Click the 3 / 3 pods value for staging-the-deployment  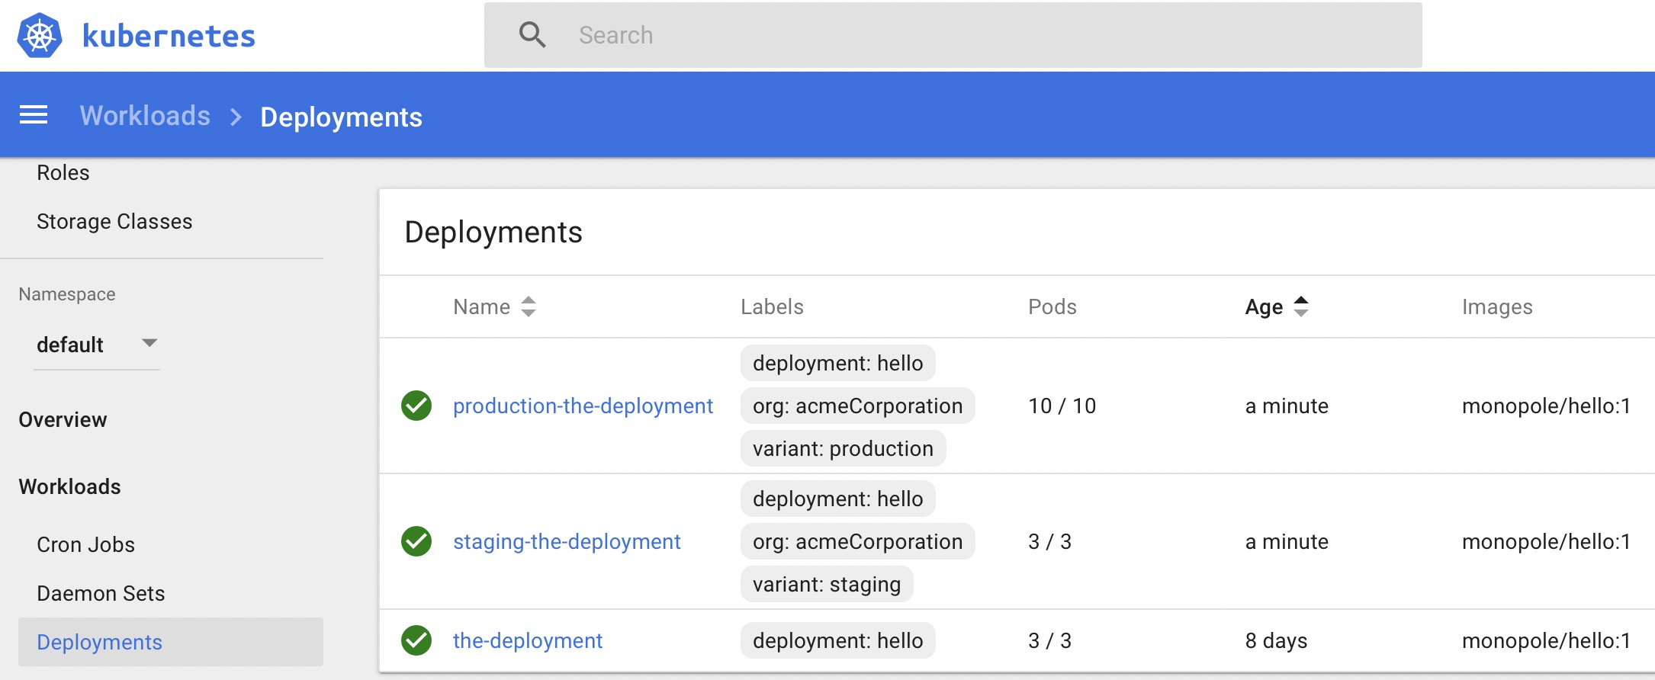[1049, 541]
